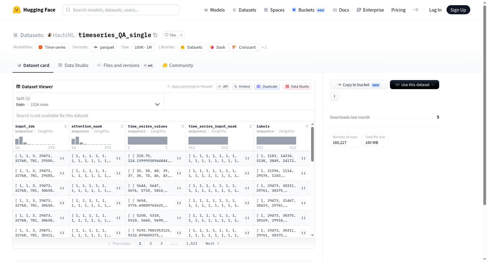Screen dimensions: 487x262
Task: Click the API button in Dataset Viewer
Action: point(223,86)
